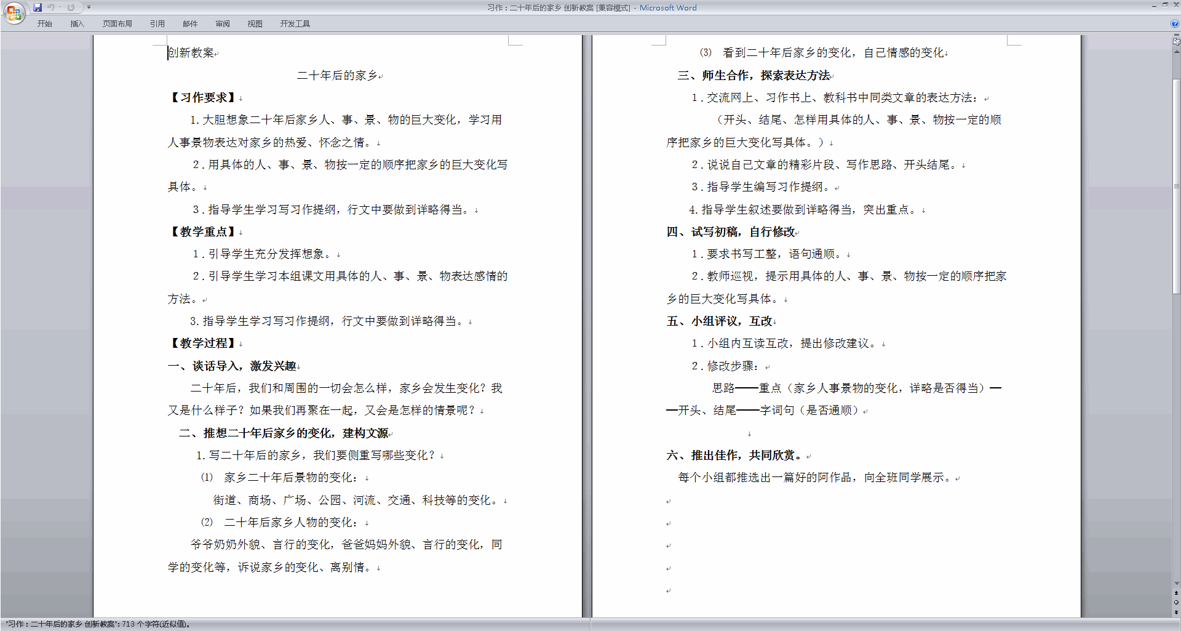Restore down the Word window
The width and height of the screenshot is (1181, 631).
click(x=1165, y=5)
